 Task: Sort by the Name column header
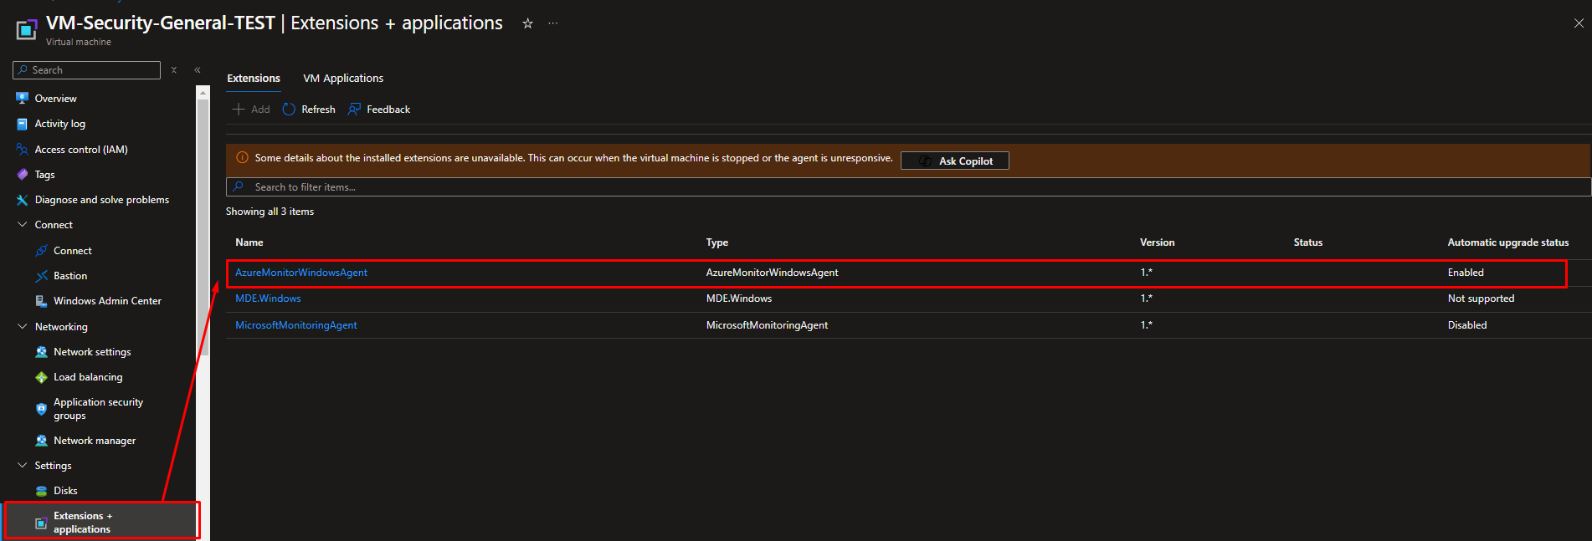pyautogui.click(x=249, y=242)
